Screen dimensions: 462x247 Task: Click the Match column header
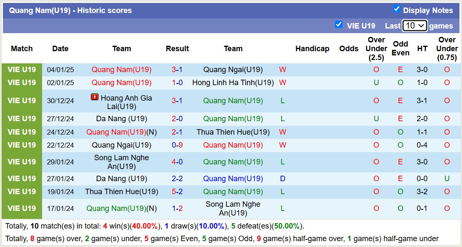pos(21,49)
